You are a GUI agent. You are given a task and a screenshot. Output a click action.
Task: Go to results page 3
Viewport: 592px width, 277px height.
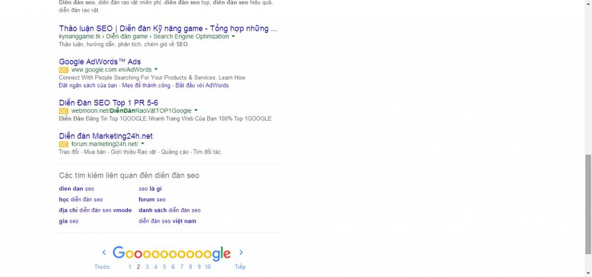click(147, 267)
